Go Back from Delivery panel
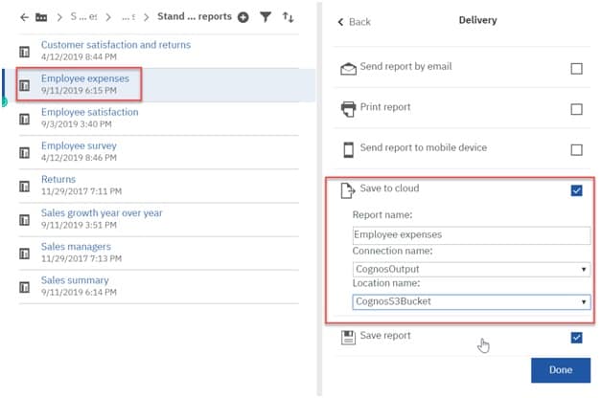This screenshot has width=602, height=398. pyautogui.click(x=355, y=21)
